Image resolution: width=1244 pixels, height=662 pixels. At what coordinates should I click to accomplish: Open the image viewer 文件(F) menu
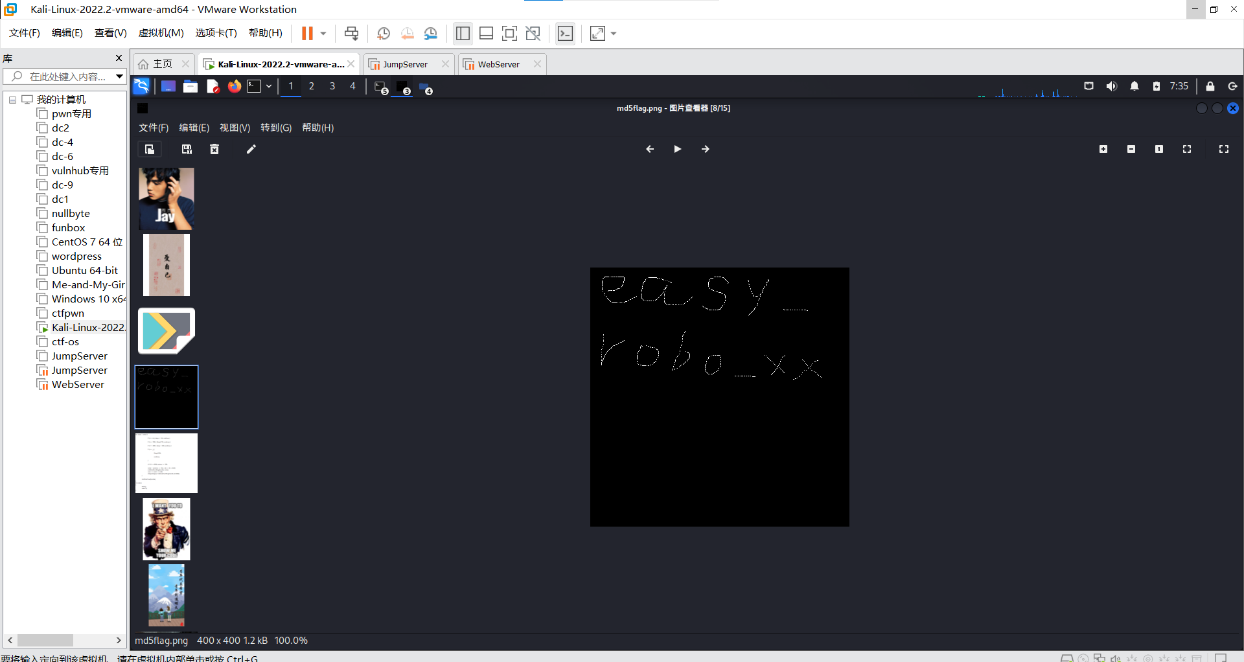pos(154,128)
